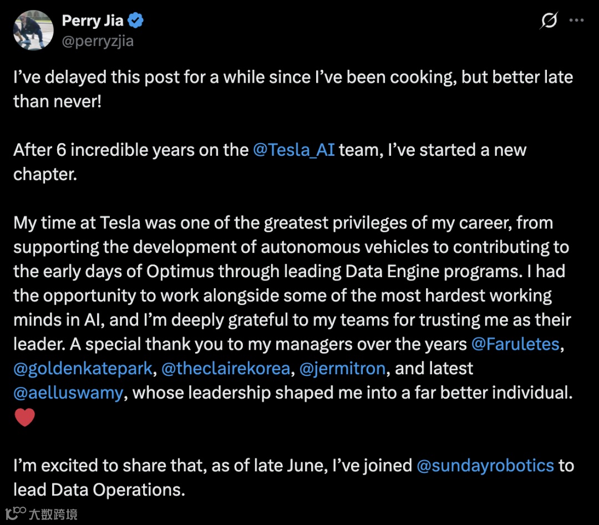
Task: Open the Grok explain-post icon
Action: click(549, 21)
